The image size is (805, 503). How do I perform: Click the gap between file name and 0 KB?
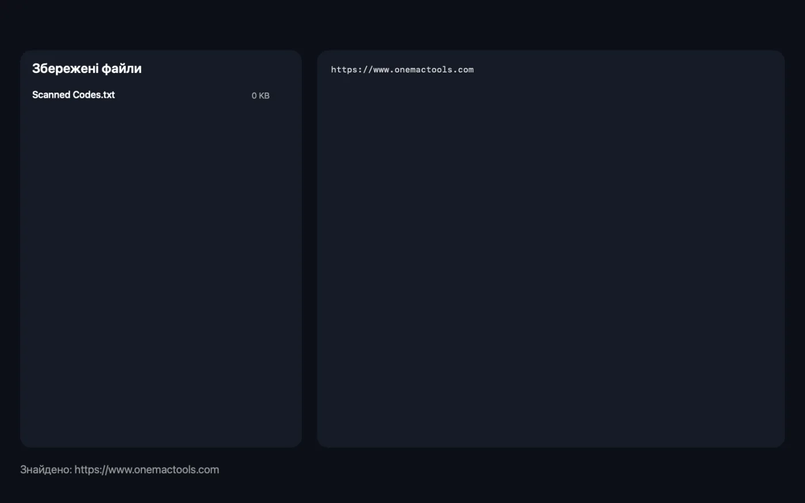click(183, 95)
